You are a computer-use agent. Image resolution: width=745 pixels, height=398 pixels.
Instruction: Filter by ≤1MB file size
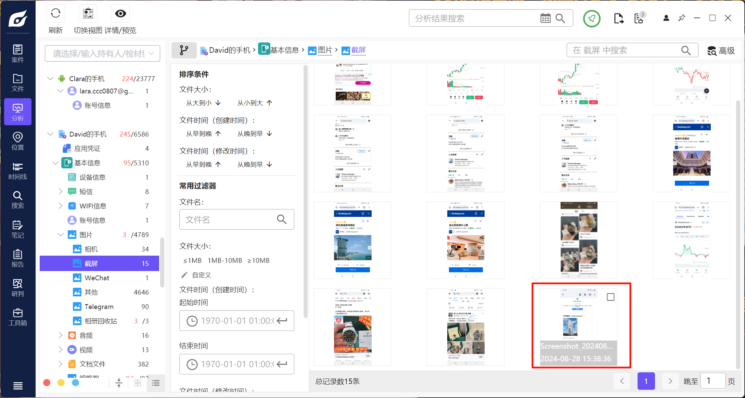192,260
